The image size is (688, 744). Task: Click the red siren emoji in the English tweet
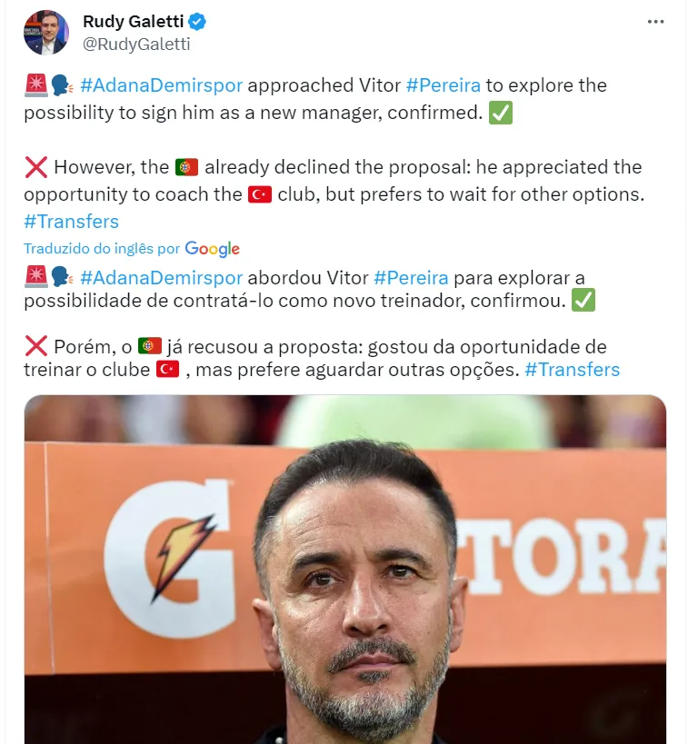pyautogui.click(x=36, y=85)
